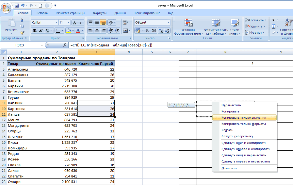Increase the number of decimal places
293x185 pixels.
tap(161, 30)
